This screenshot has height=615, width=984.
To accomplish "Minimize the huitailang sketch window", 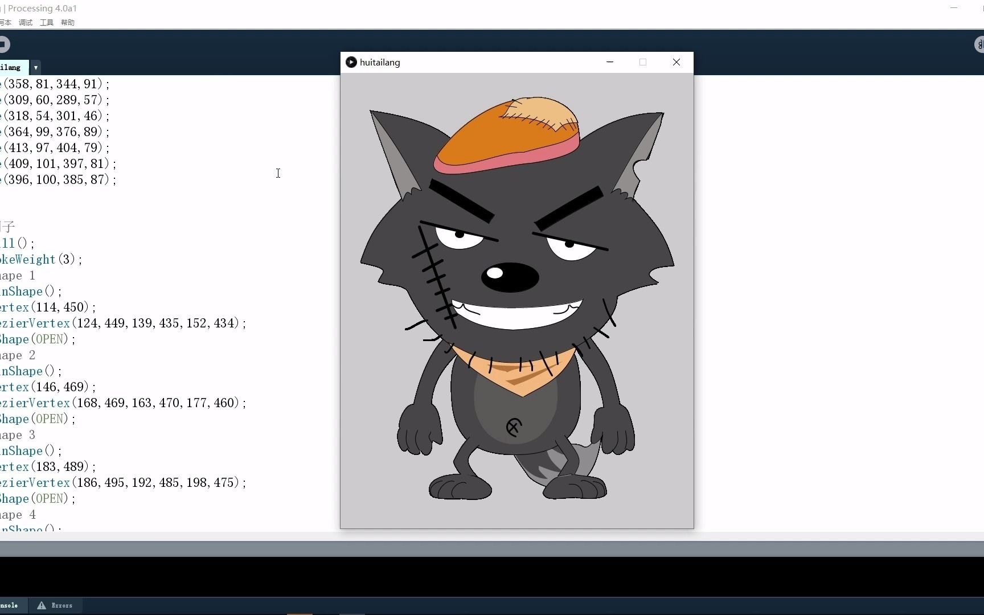I will tap(610, 62).
